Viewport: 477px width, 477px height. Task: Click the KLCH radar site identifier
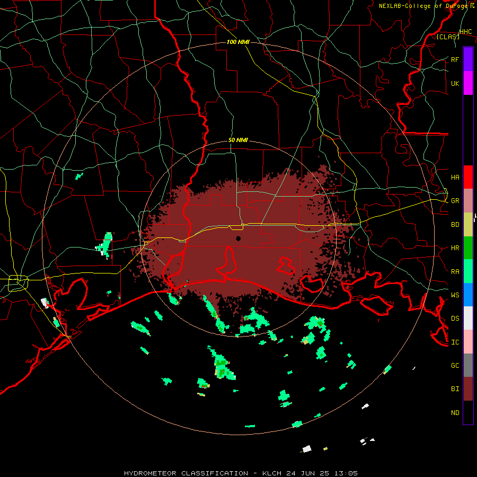[272, 473]
